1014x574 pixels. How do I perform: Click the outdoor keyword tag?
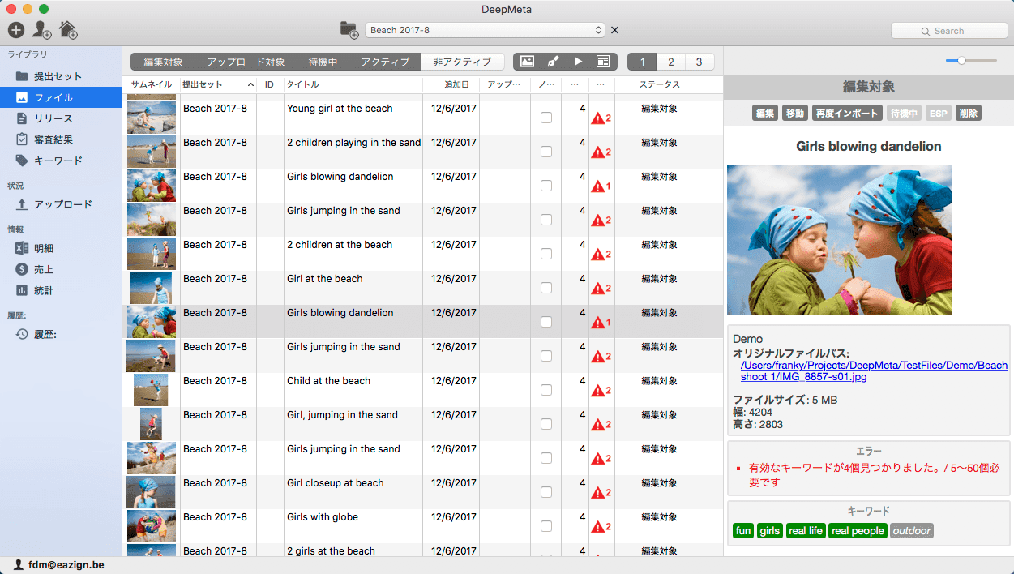tap(912, 531)
